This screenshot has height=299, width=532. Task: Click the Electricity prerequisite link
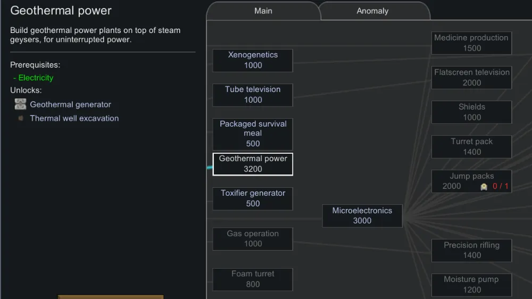click(36, 78)
